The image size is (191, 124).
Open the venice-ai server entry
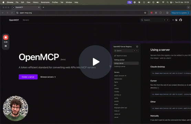click(117, 114)
